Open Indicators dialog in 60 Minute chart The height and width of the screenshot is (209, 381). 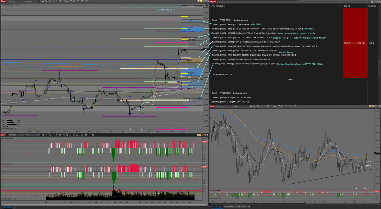[x=70, y=1]
